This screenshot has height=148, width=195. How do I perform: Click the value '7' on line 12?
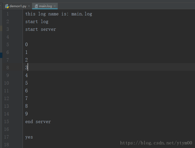pyautogui.click(x=26, y=98)
